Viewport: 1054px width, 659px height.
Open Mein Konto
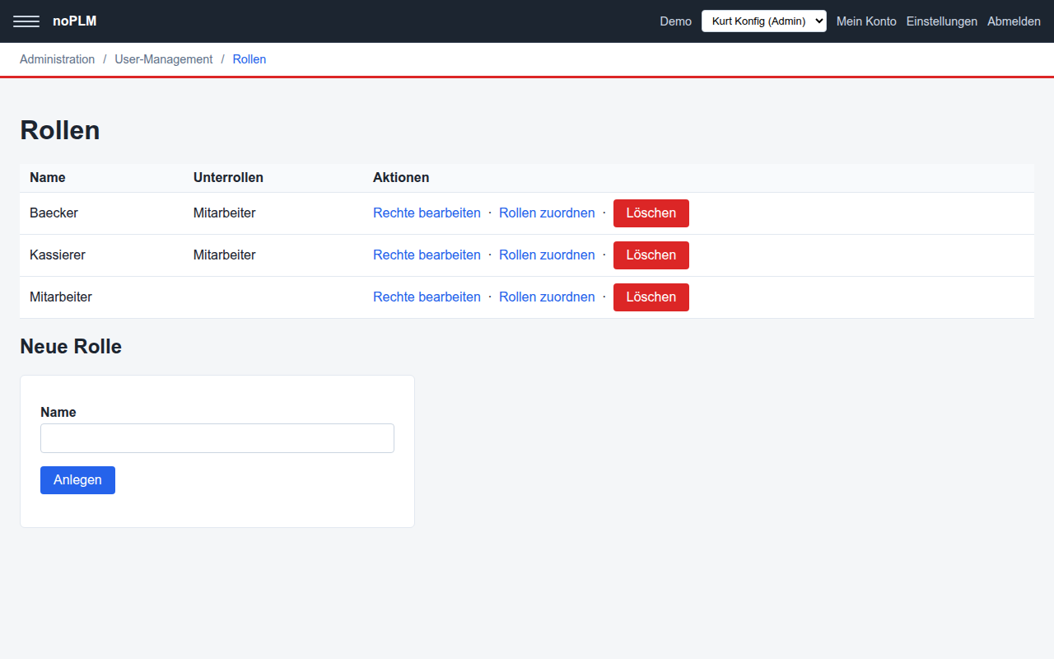click(x=866, y=21)
